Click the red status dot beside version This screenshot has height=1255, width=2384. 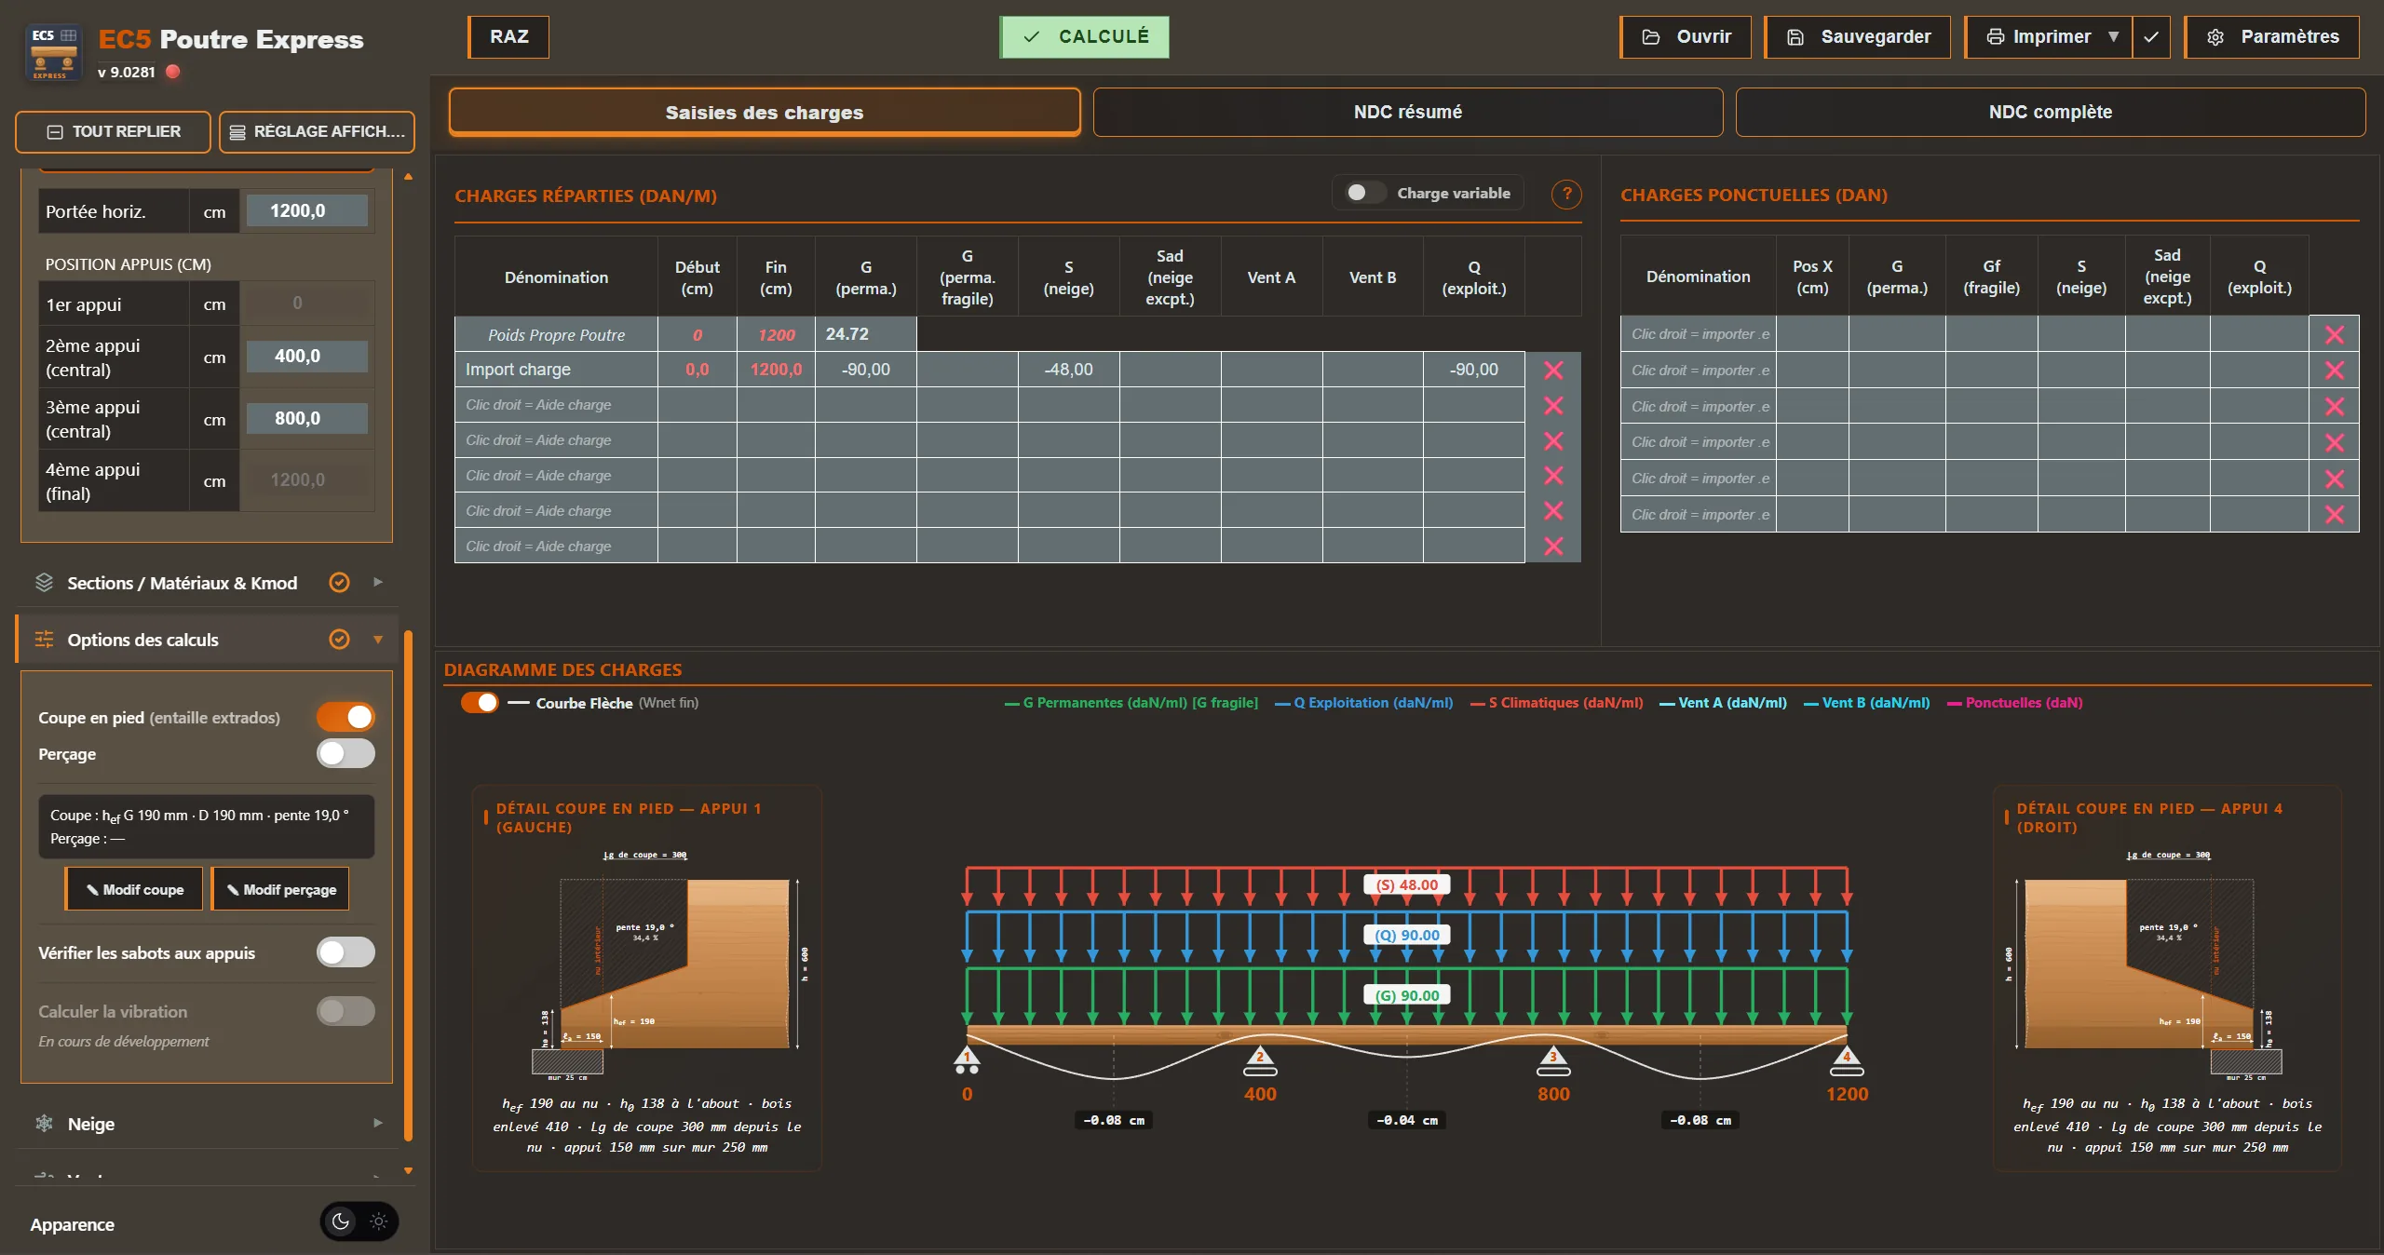[172, 72]
